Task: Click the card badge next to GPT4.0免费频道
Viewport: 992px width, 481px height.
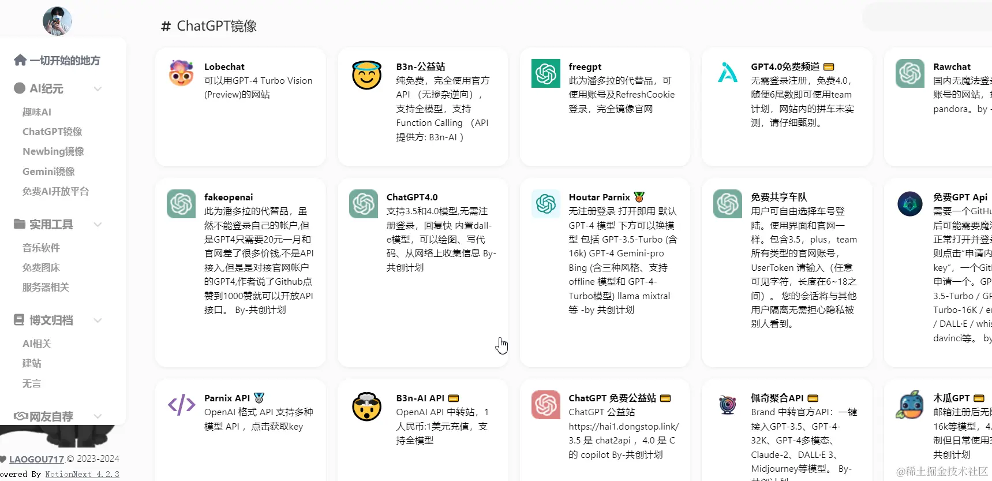Action: (829, 67)
